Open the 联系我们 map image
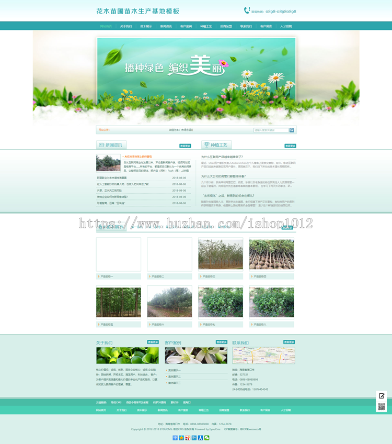This screenshot has width=392, height=444. (x=264, y=356)
